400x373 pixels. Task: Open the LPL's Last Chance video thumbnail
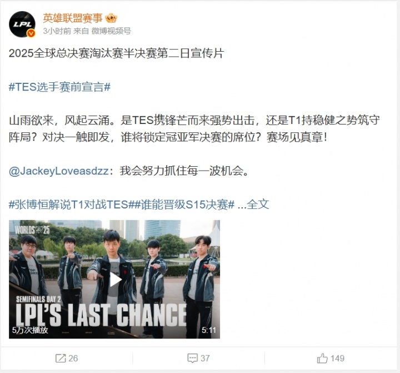click(114, 279)
